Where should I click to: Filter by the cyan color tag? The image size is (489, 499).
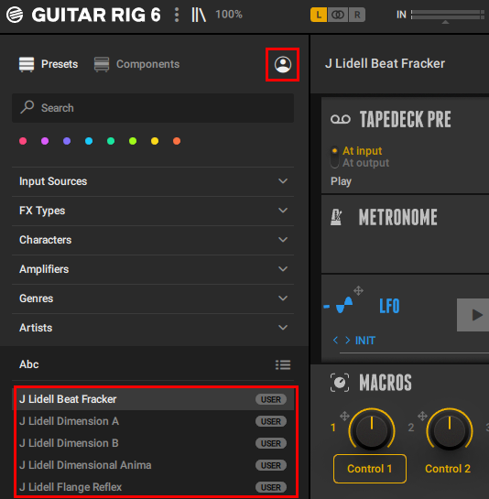coord(89,141)
